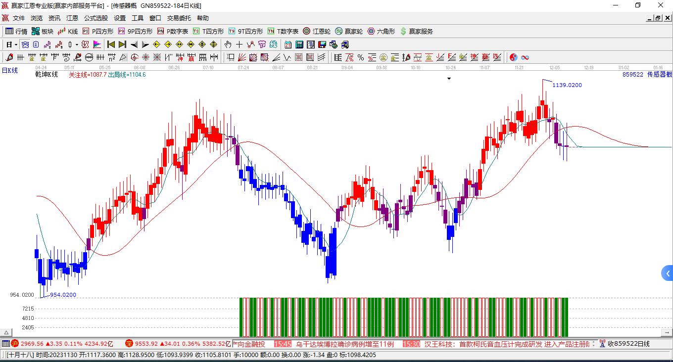Click the small black dropdown triangle above chart
673x362 pixels.
pyautogui.click(x=449, y=79)
